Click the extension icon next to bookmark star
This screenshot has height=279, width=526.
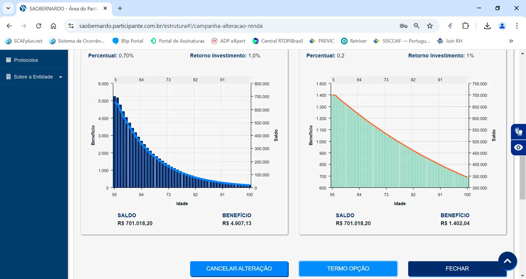pos(450,26)
